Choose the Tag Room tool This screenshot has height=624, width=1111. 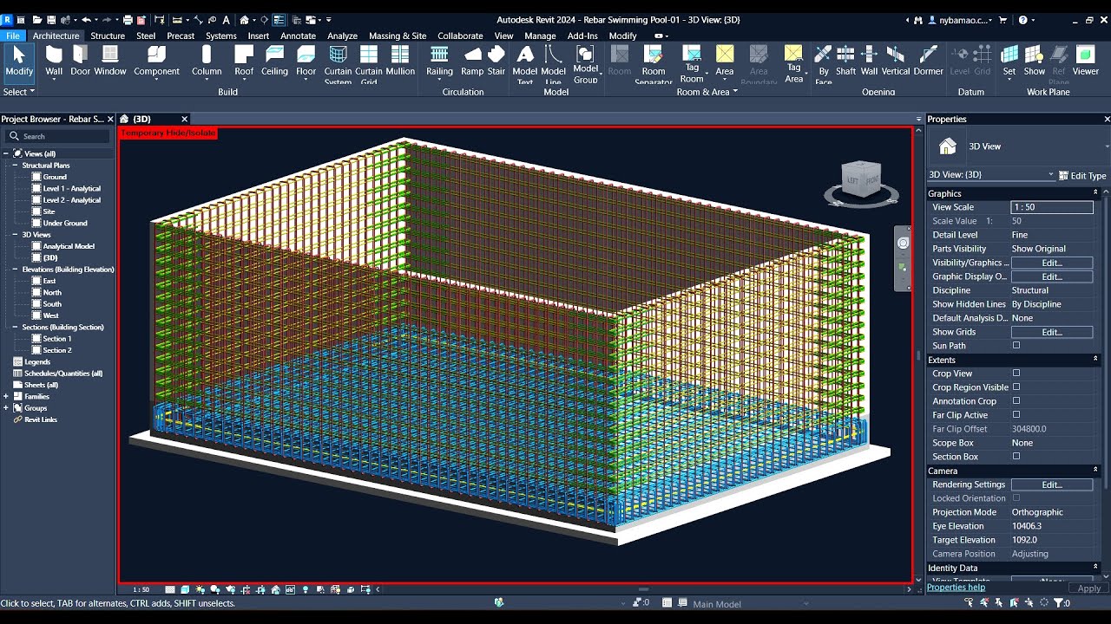[x=692, y=64]
